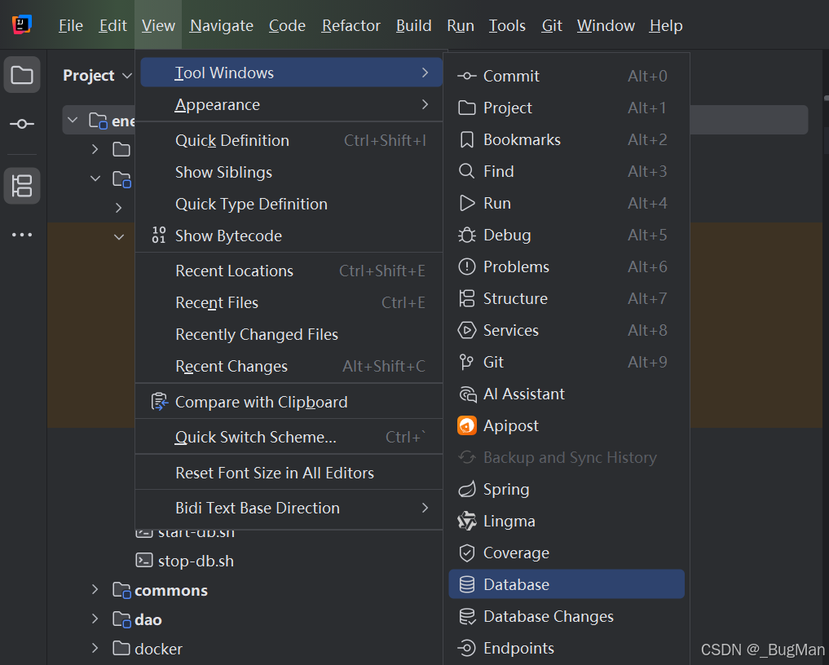This screenshot has height=665, width=829.
Task: Click the Commit icon in submenu
Action: [466, 76]
